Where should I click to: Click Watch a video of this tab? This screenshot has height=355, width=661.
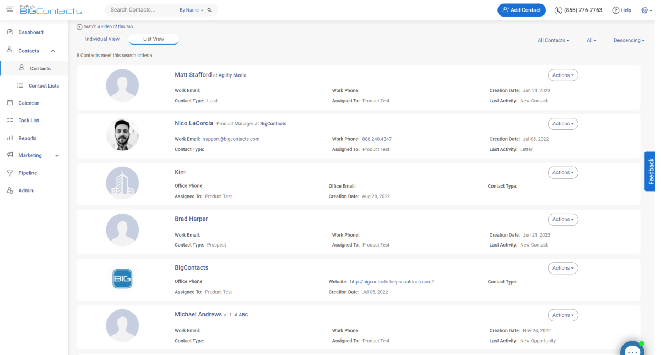coord(108,26)
